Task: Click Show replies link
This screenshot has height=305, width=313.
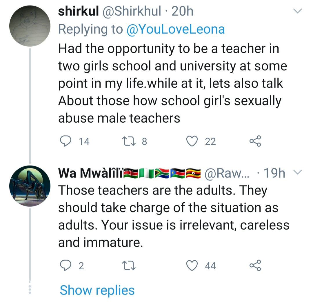Action: [97, 290]
